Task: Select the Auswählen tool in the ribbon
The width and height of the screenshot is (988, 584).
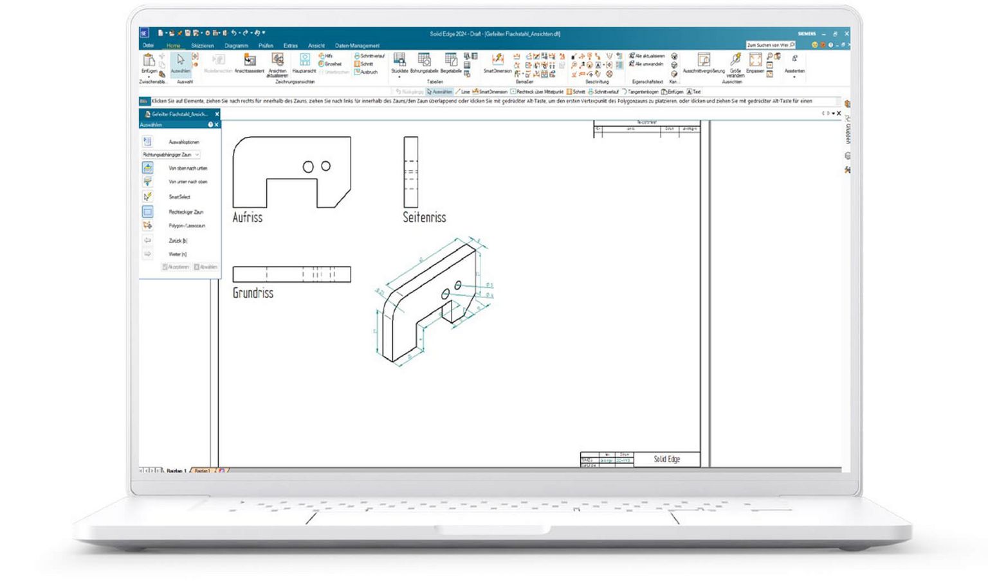Action: click(181, 63)
